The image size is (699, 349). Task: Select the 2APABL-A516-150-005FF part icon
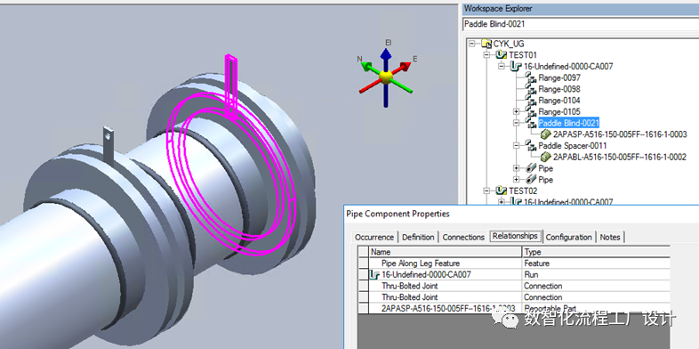tap(545, 157)
